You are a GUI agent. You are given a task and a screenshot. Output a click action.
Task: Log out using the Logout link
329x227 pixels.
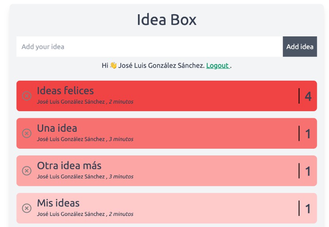217,66
